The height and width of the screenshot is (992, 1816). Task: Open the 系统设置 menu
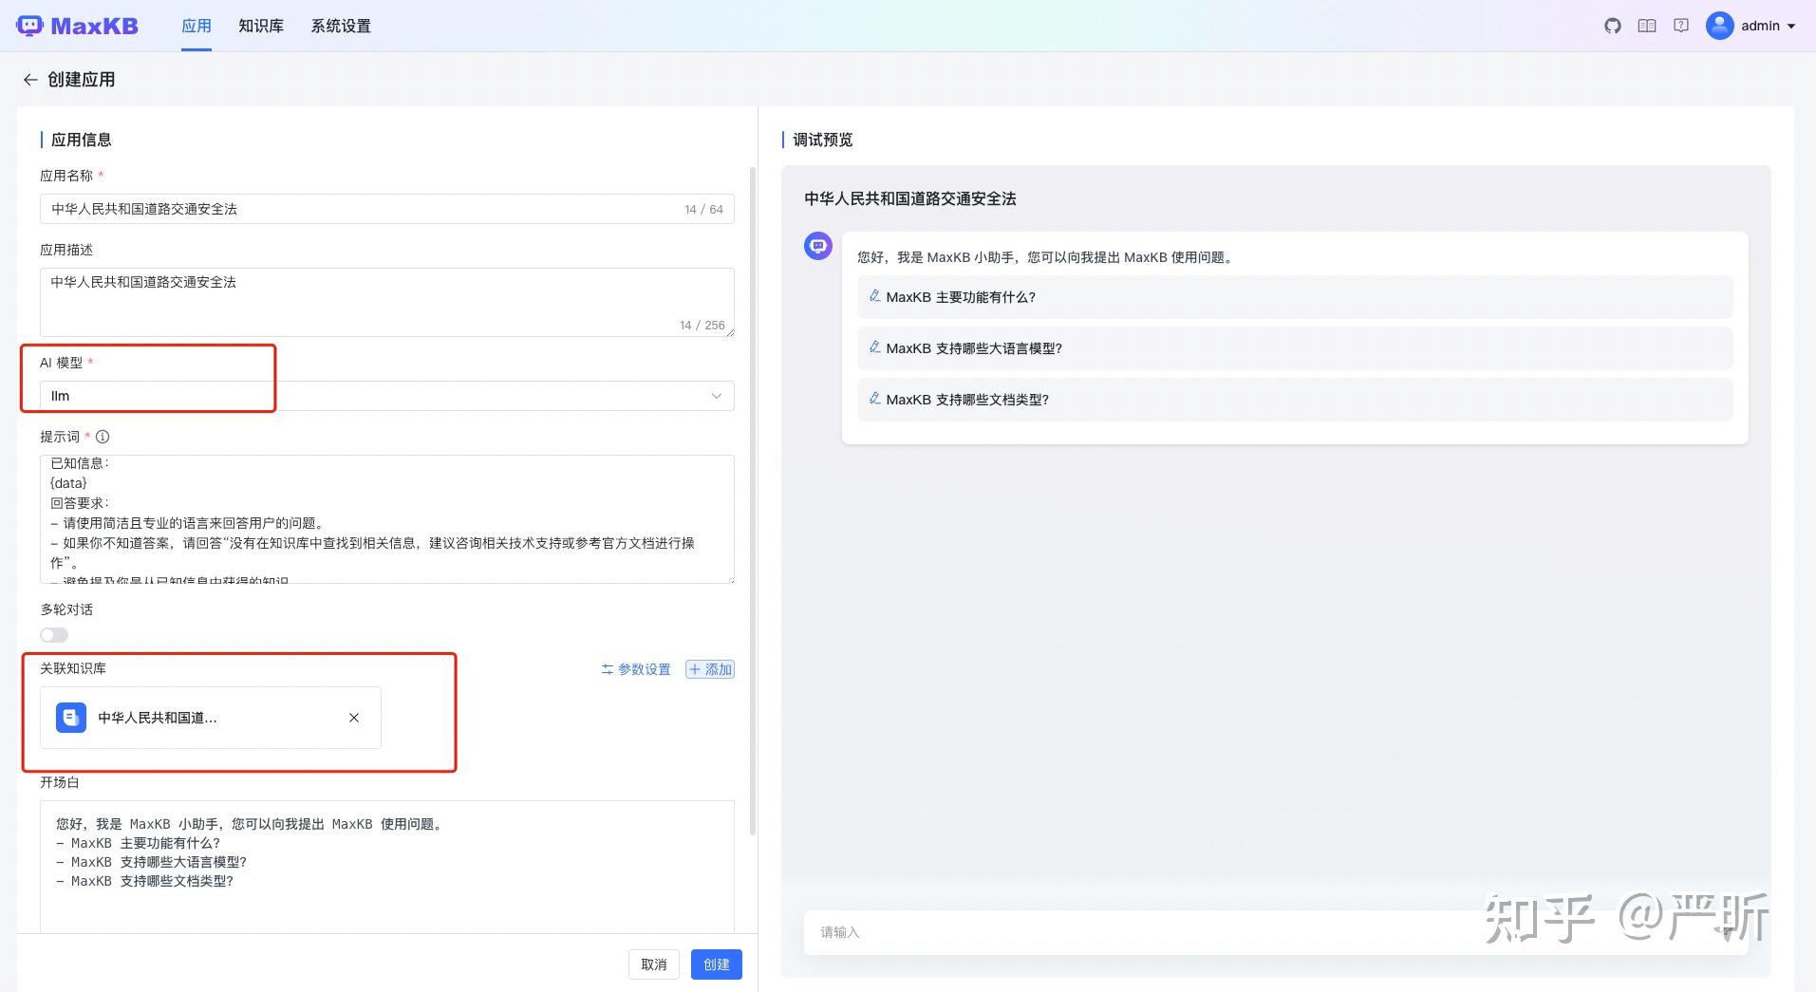(x=339, y=26)
